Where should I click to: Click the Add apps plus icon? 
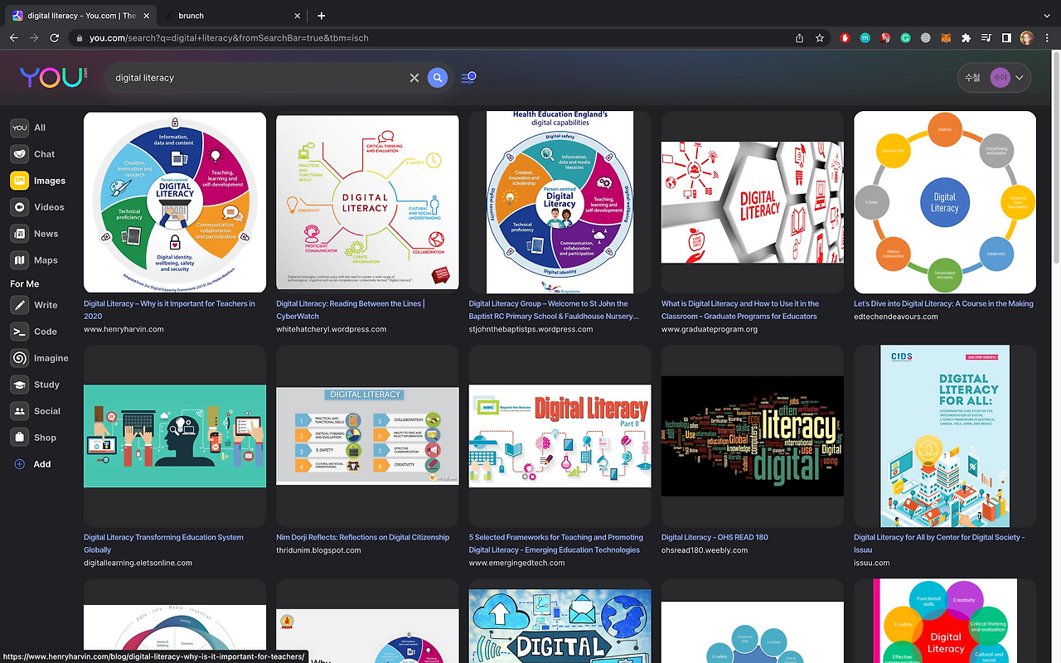coord(20,464)
